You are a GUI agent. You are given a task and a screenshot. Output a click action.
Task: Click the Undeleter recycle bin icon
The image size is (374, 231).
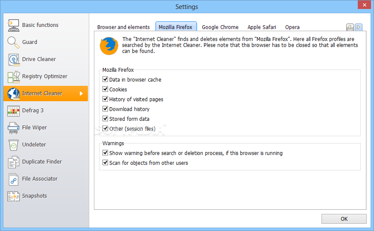13,145
